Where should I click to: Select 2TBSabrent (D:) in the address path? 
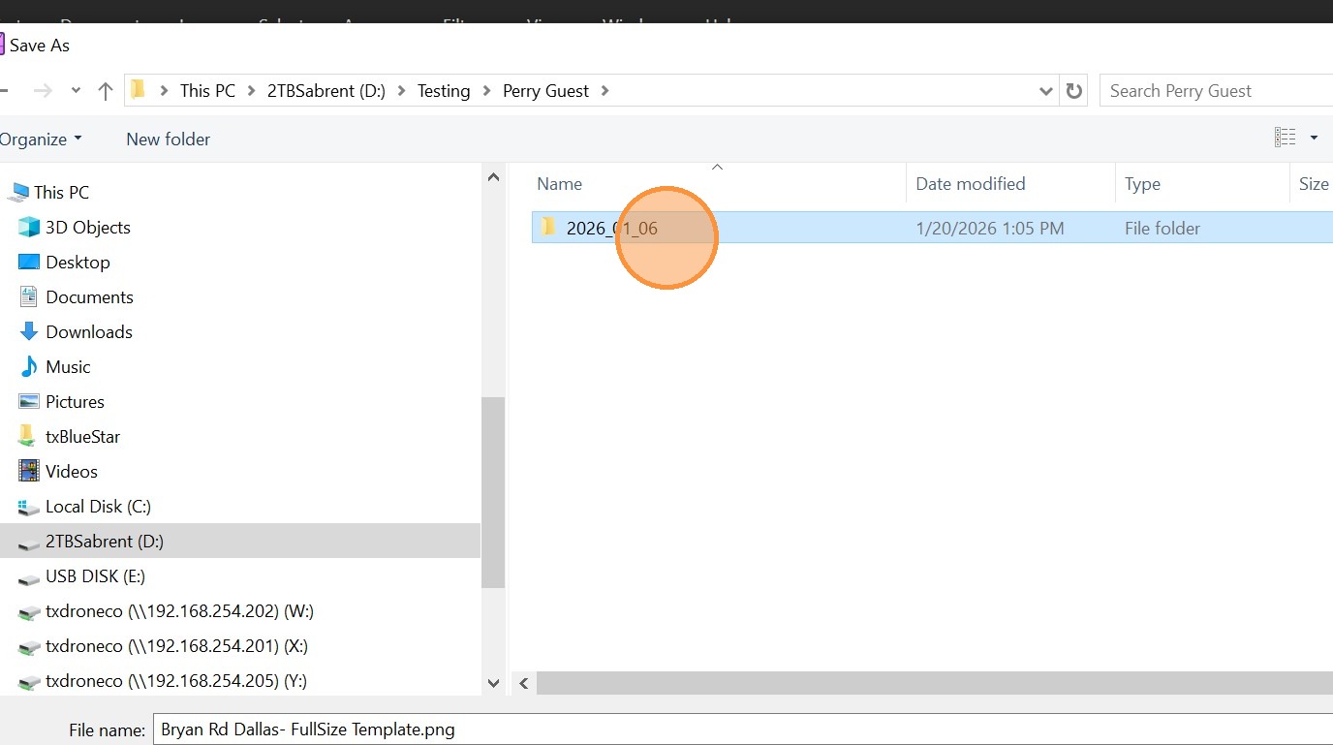click(326, 91)
